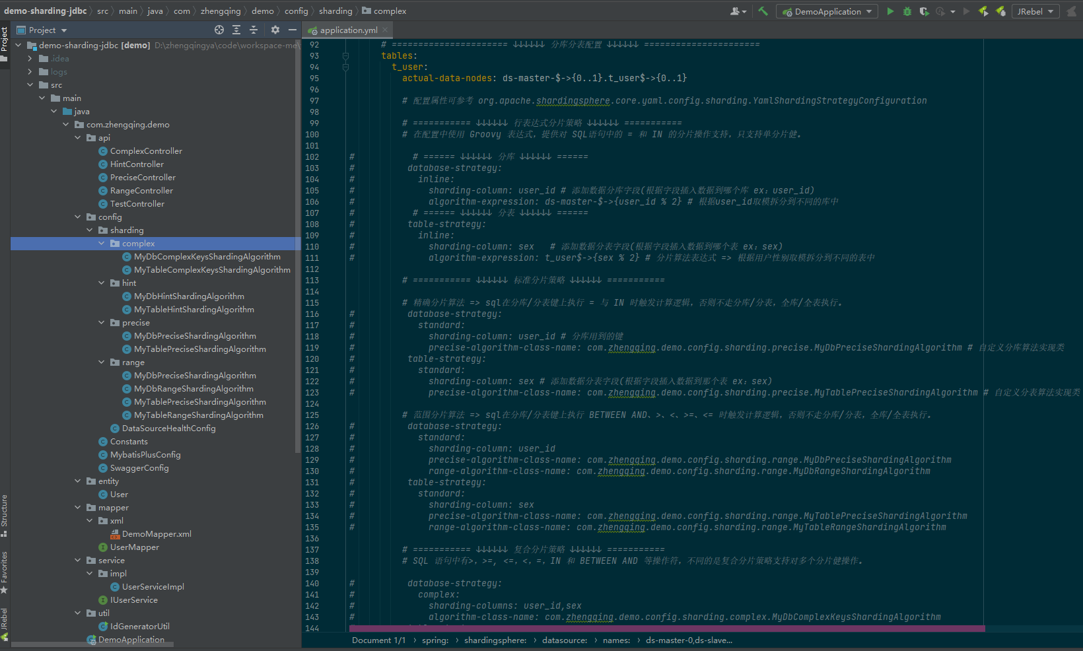The height and width of the screenshot is (651, 1083).
Task: Select opened file with the crosshair icon
Action: pyautogui.click(x=218, y=30)
